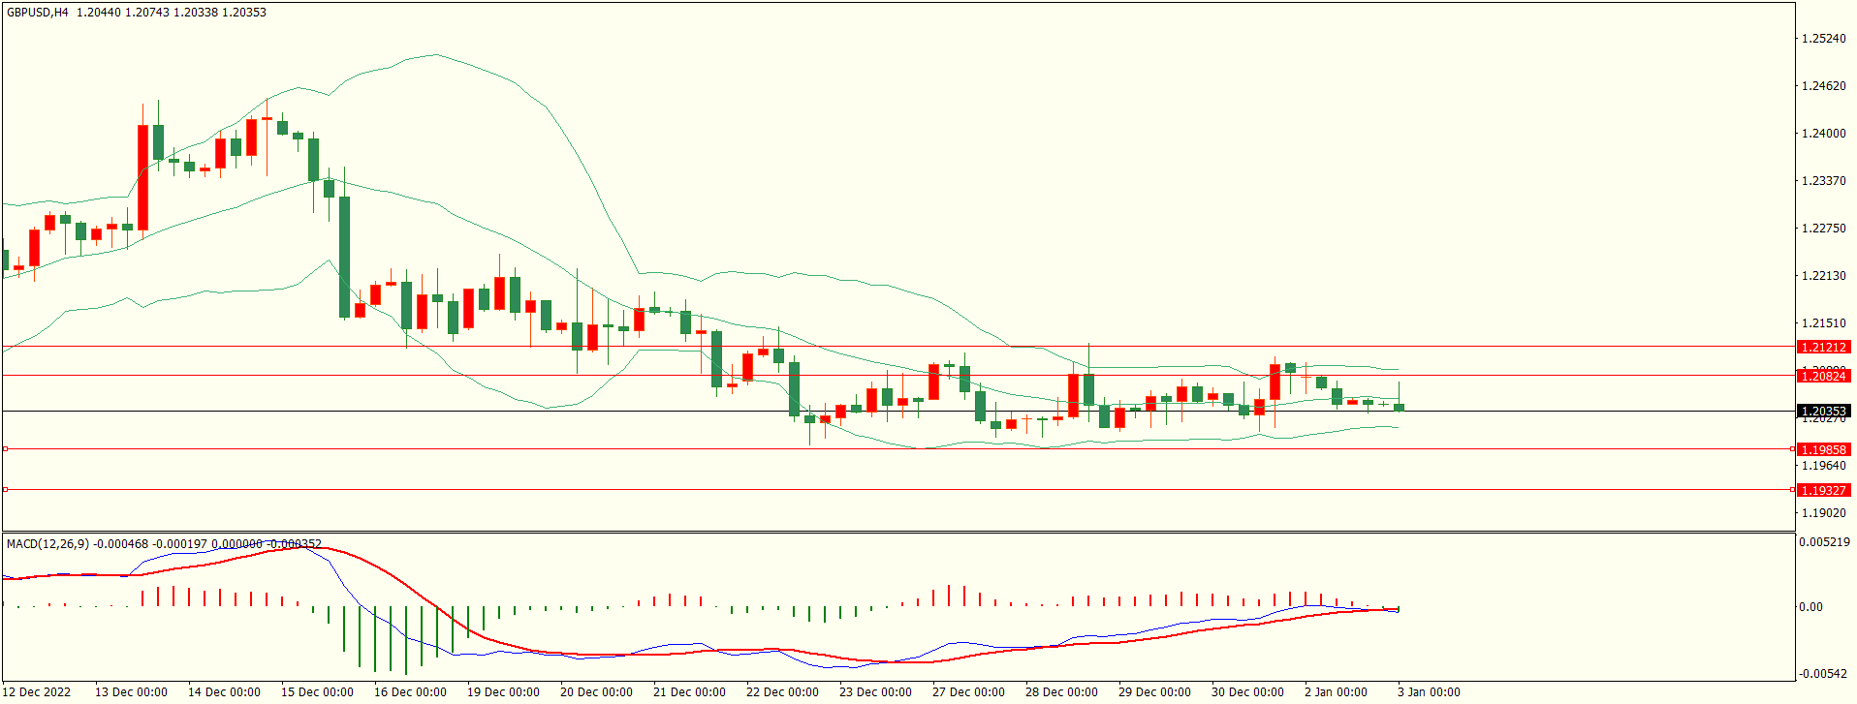1857x704 pixels.
Task: Click the 13 Dec 00:00 time label
Action: (x=131, y=692)
